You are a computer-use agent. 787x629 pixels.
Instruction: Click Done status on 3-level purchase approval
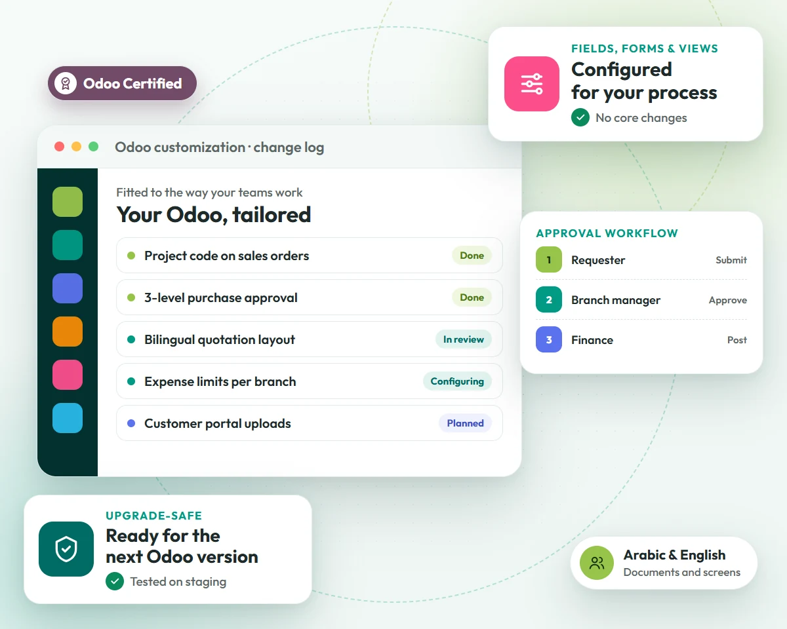(x=472, y=297)
